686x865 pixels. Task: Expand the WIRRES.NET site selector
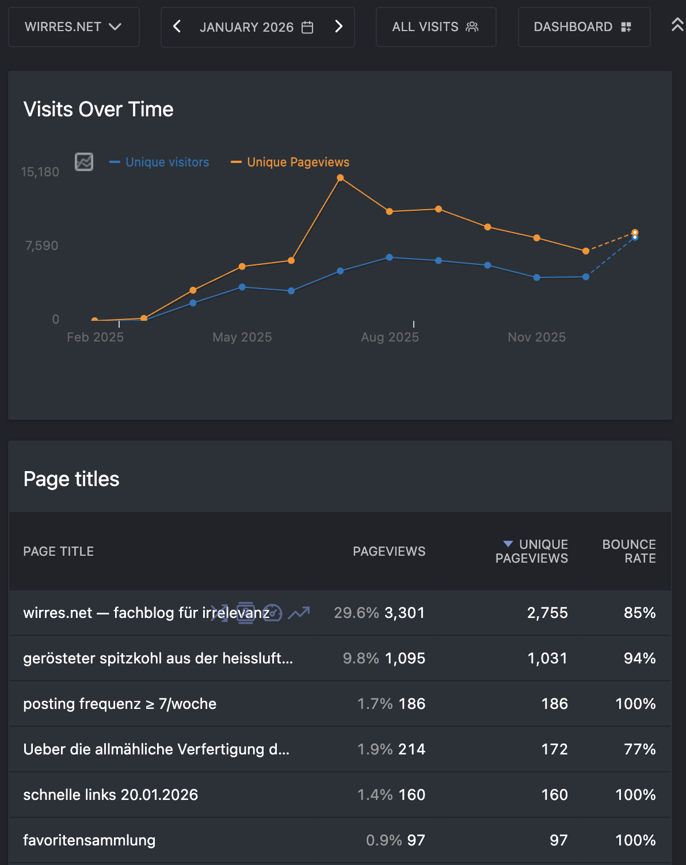click(73, 27)
